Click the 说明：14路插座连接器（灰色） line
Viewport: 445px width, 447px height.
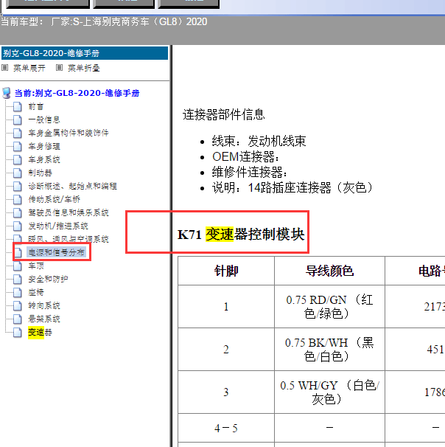[x=292, y=187]
